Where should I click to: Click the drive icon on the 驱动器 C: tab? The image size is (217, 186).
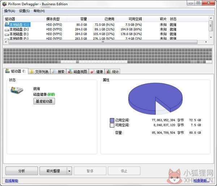8,71
